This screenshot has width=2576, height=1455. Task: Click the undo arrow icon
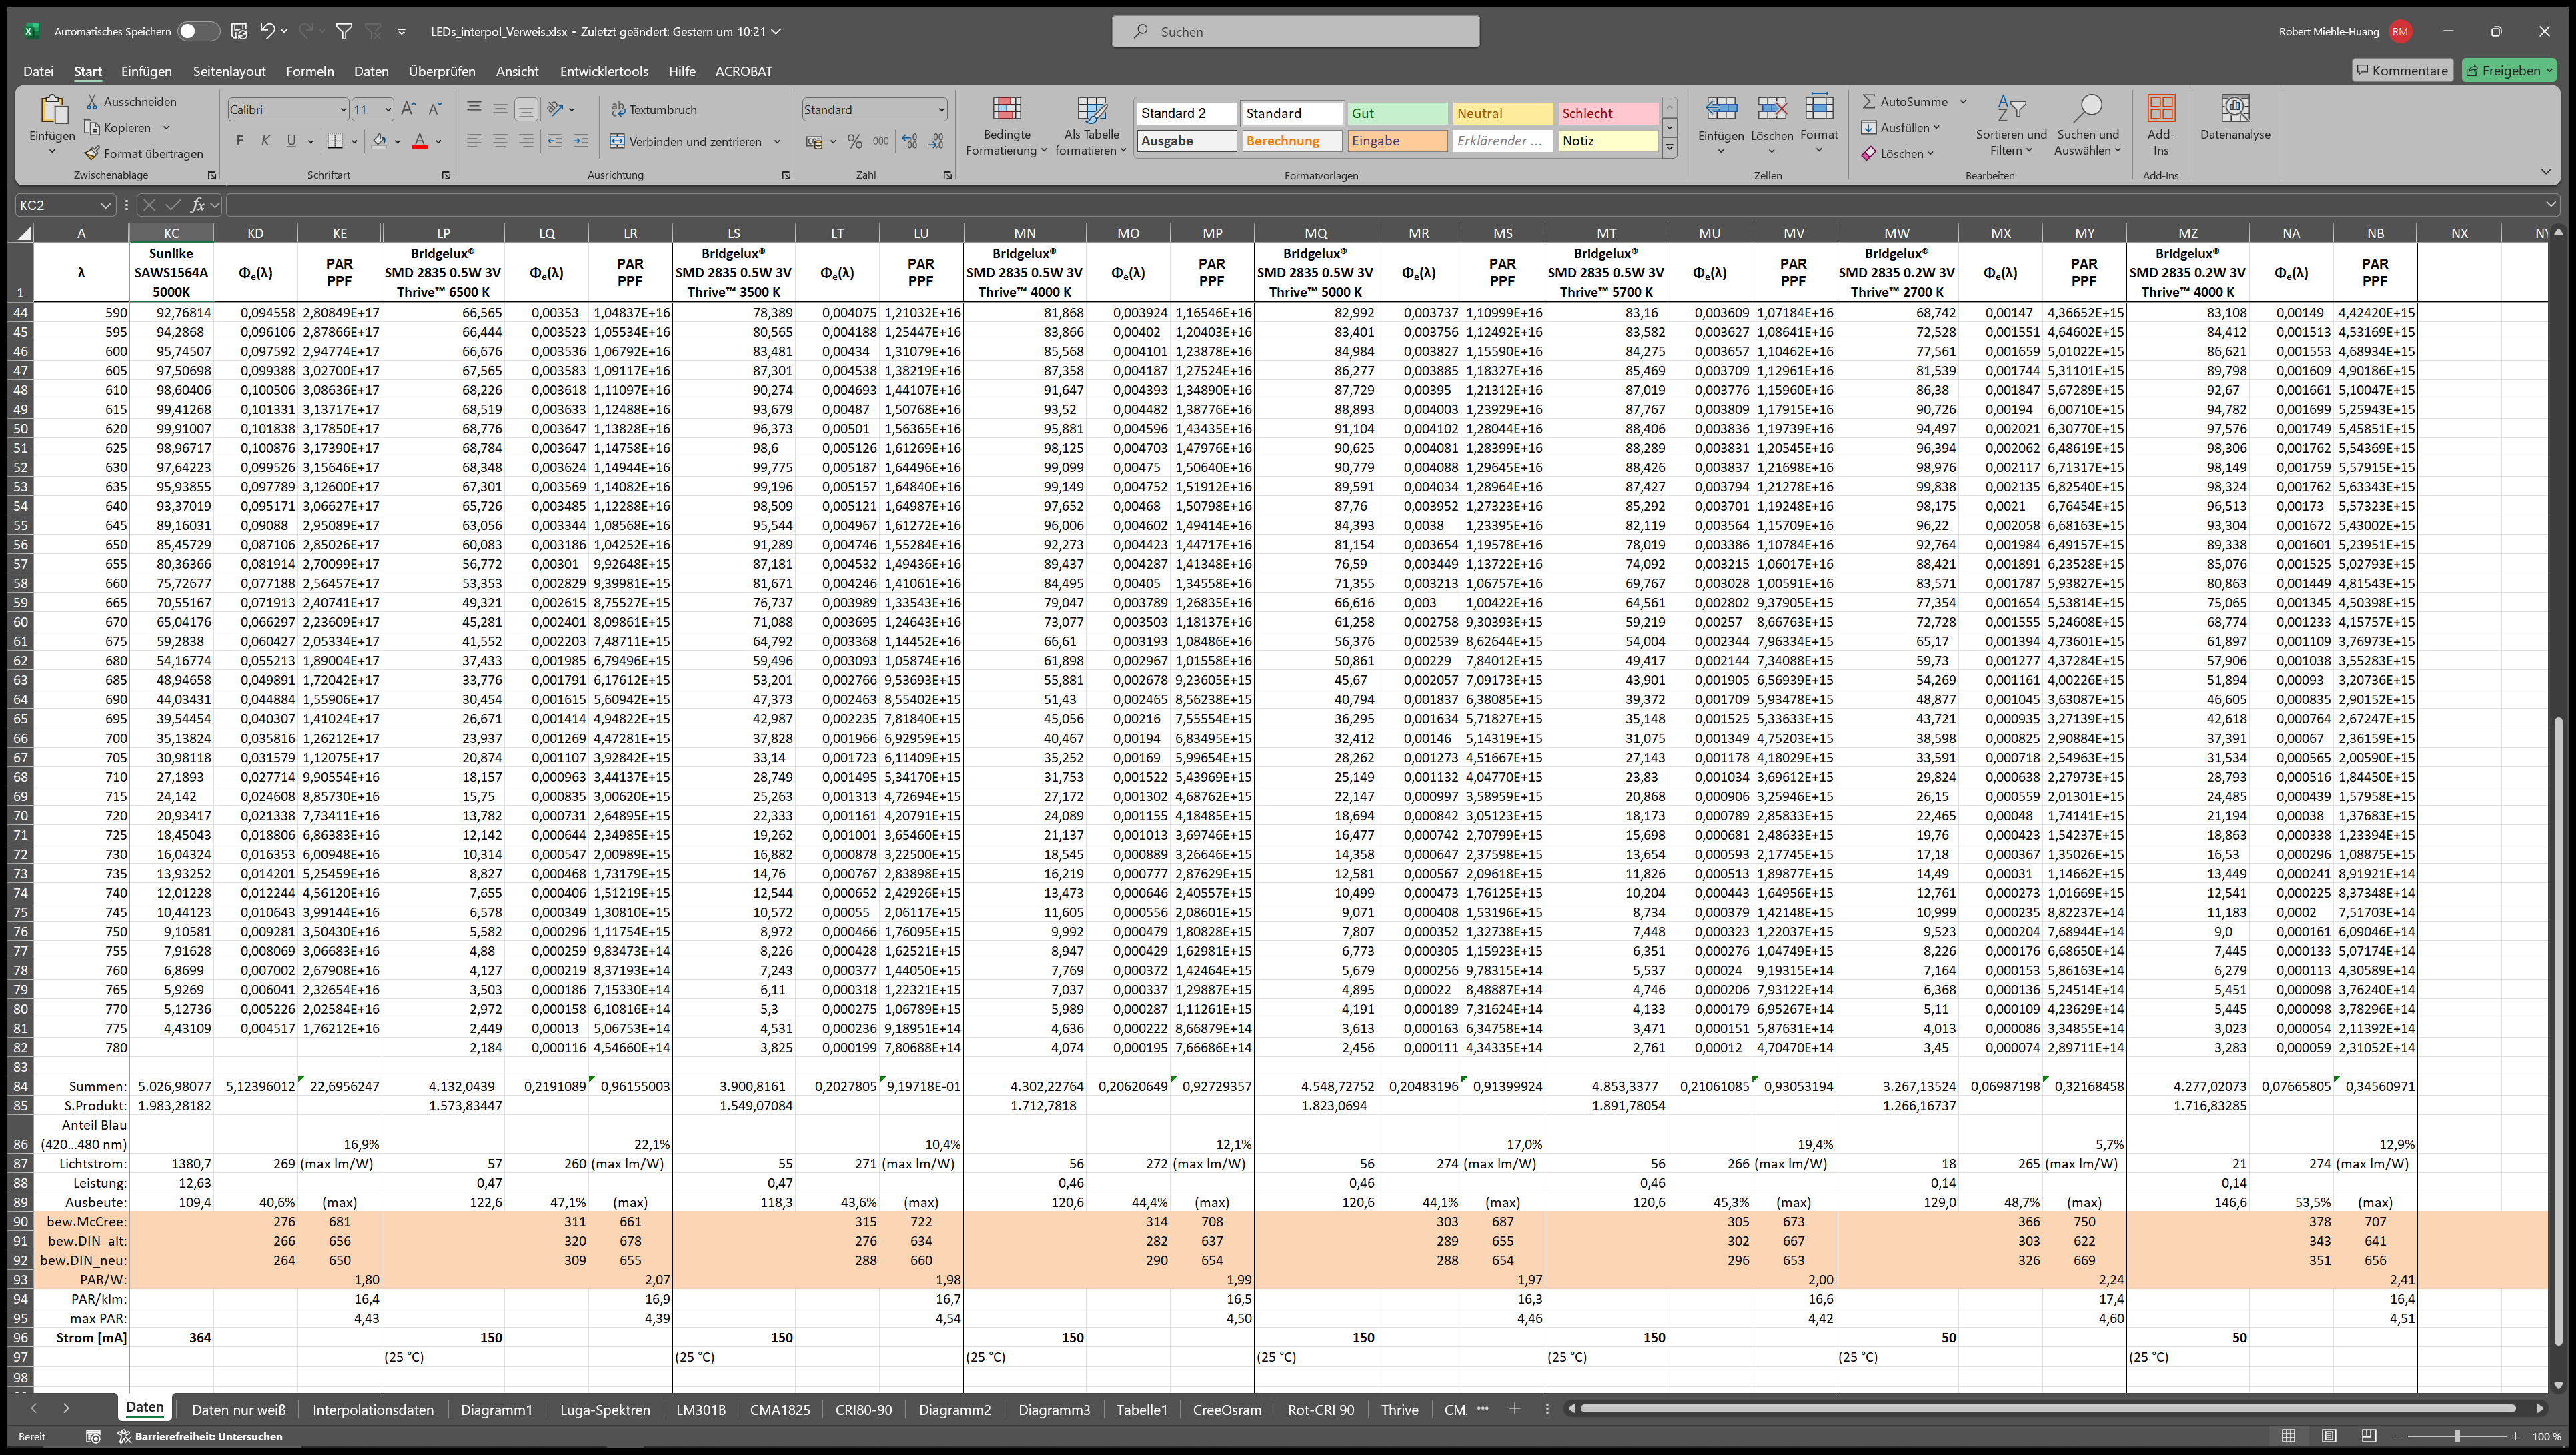pyautogui.click(x=267, y=31)
